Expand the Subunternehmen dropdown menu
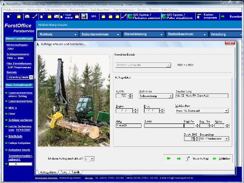This screenshot has width=244, height=183. [x=118, y=35]
